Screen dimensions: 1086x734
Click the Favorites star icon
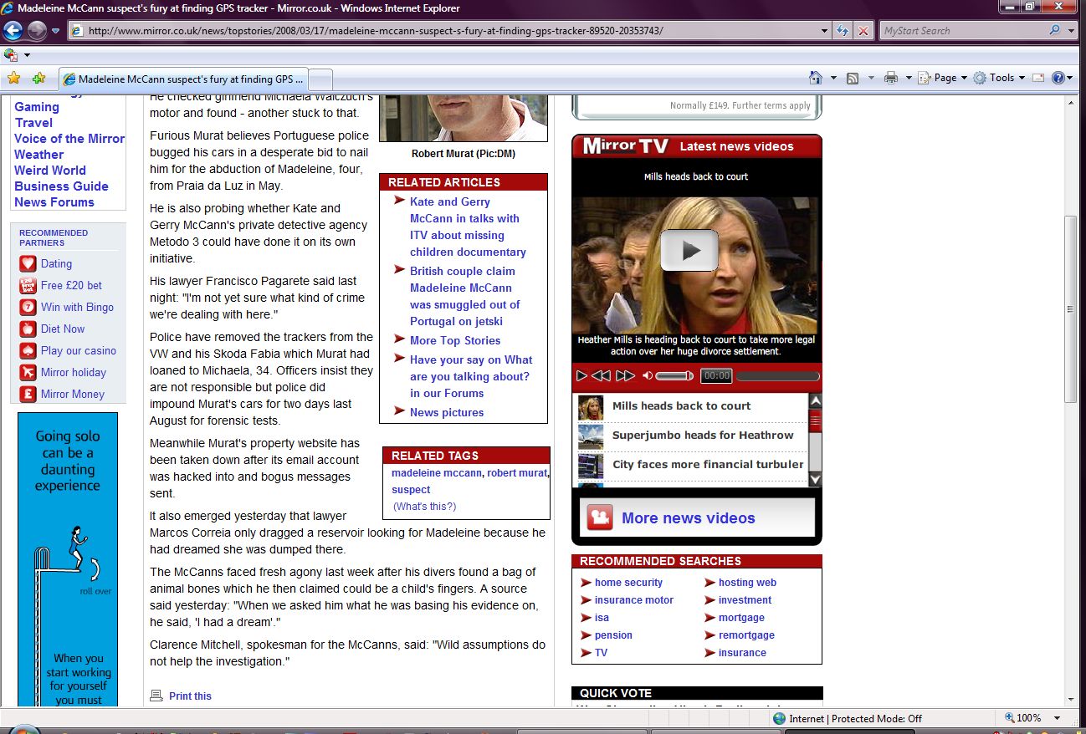coord(13,79)
